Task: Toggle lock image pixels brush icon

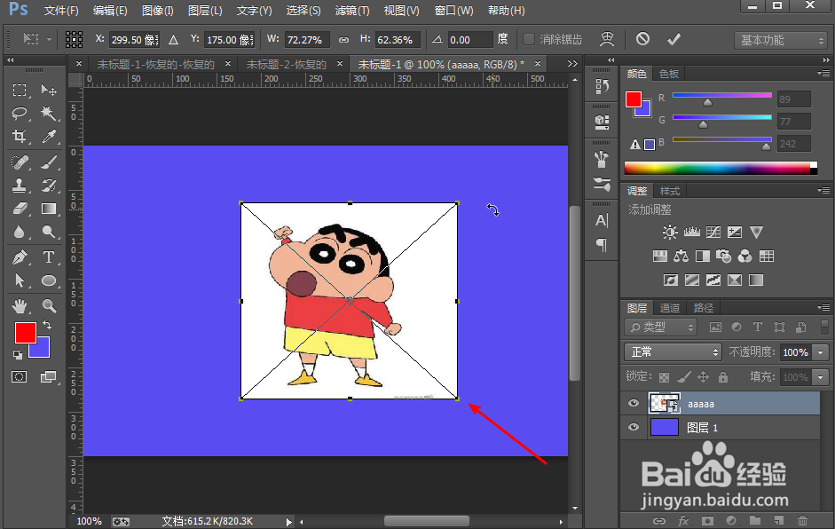Action: [684, 377]
